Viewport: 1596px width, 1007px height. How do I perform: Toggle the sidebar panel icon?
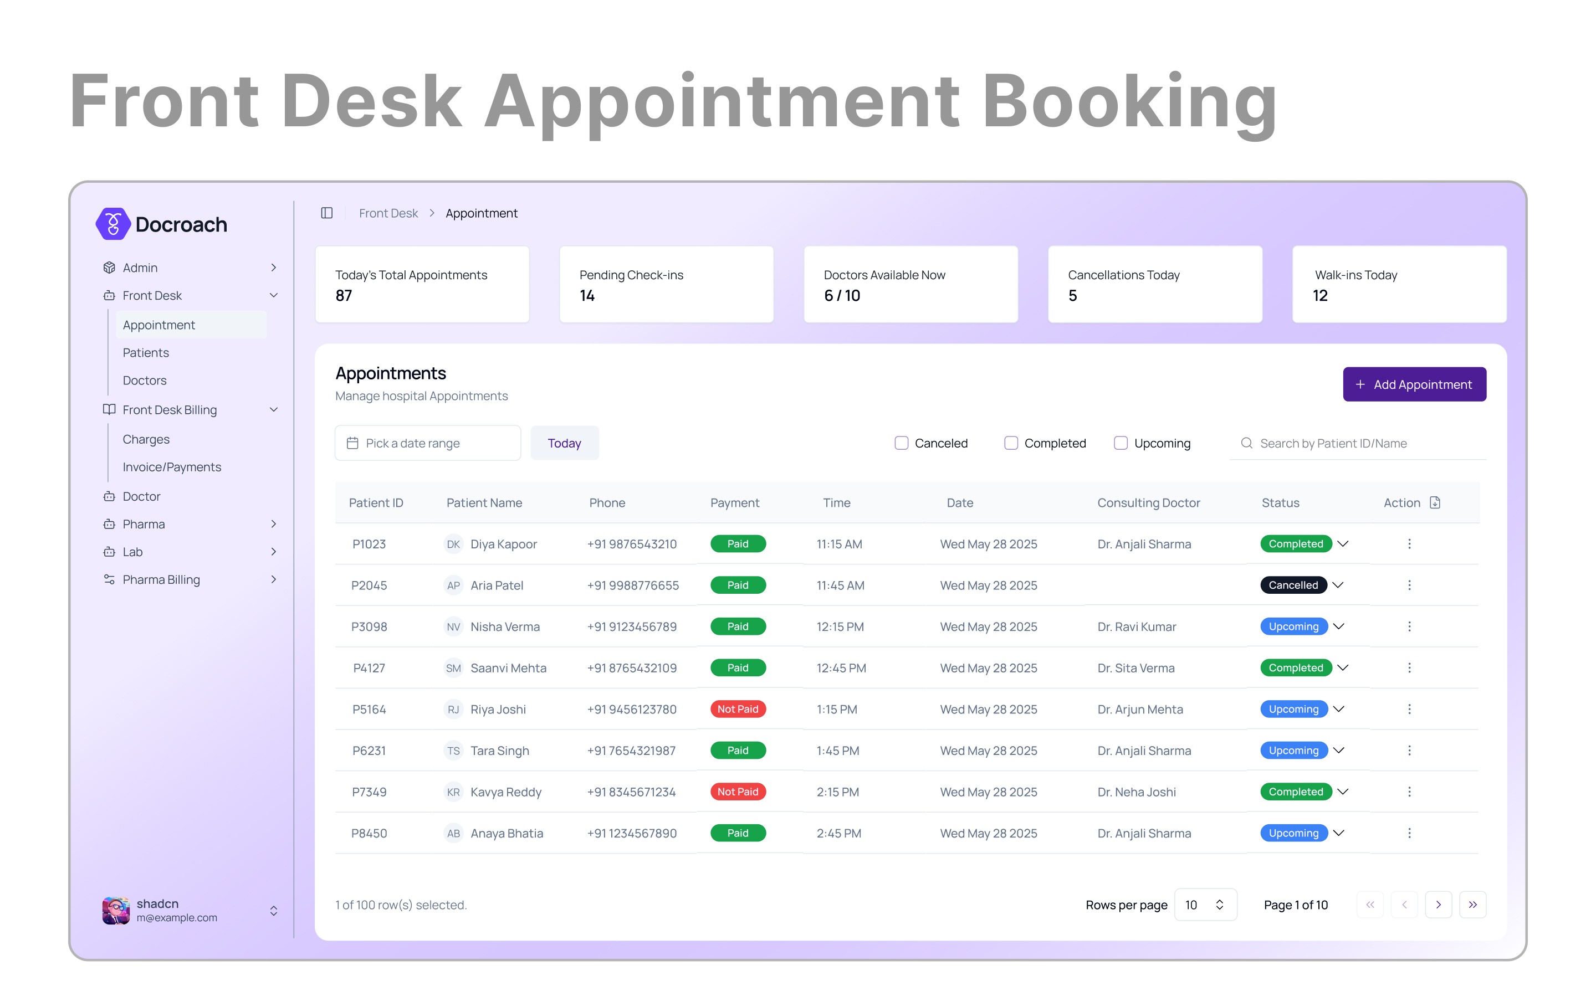pyautogui.click(x=327, y=213)
